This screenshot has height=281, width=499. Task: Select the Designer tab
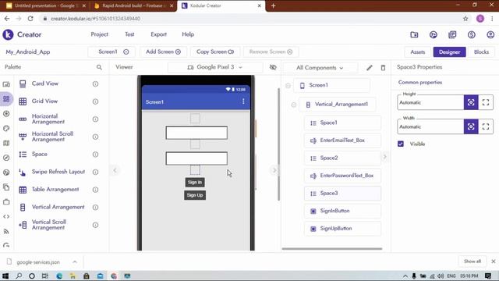click(x=449, y=52)
